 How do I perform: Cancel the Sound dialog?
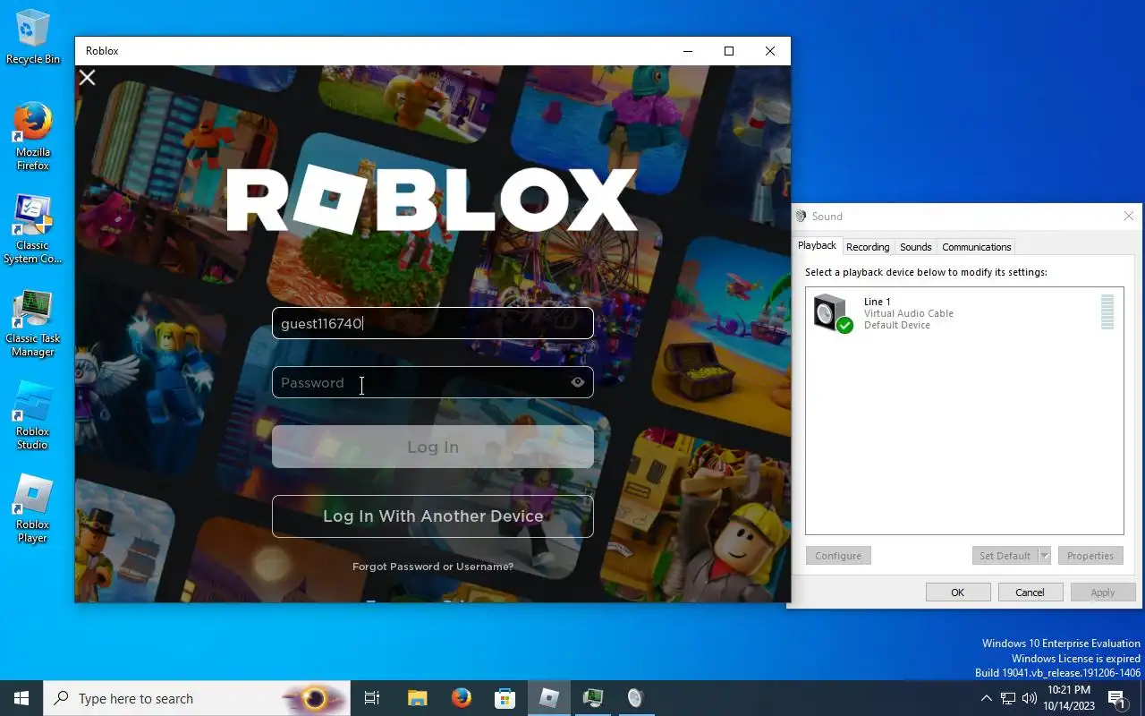[x=1030, y=592]
